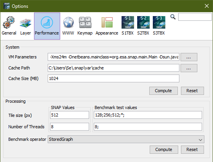Screen dimensions: 213x162
Task: Focus the Cache Size (MB) field
Action: click(x=113, y=78)
